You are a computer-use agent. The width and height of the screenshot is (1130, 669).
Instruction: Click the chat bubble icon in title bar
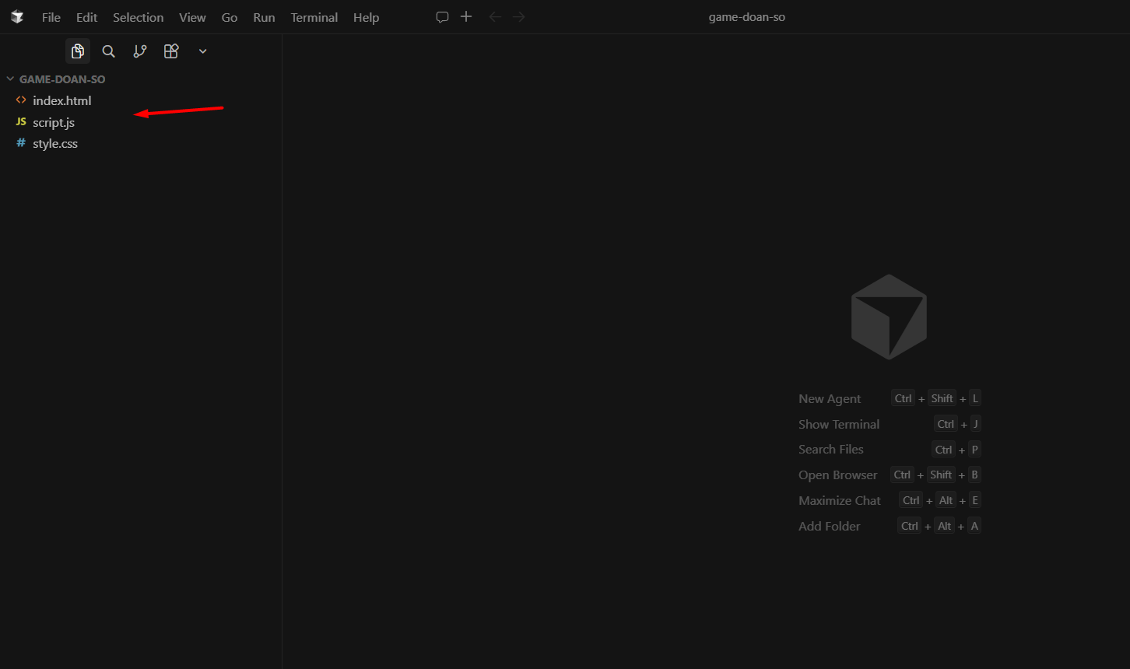click(x=442, y=17)
